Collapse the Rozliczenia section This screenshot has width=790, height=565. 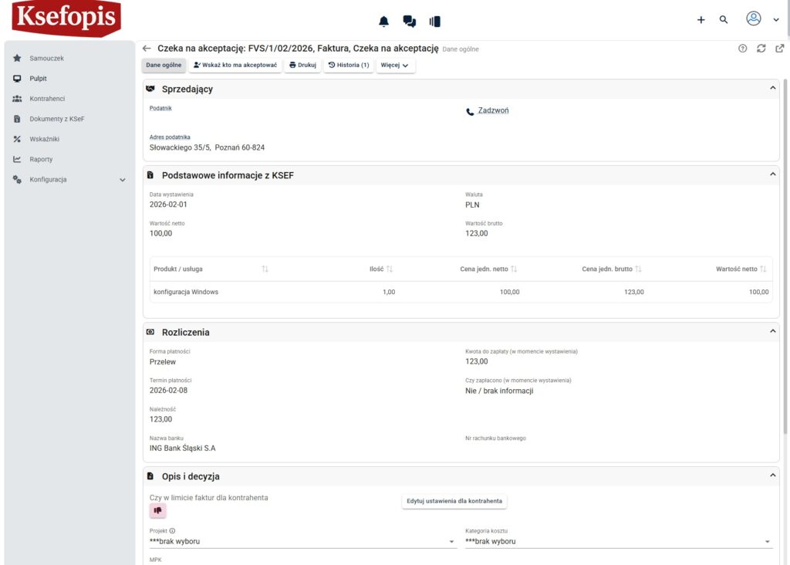tap(772, 332)
